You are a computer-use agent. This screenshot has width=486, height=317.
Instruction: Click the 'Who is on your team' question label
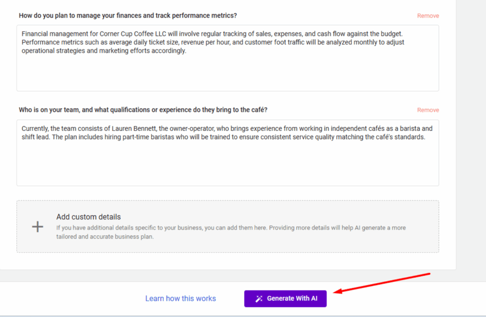[143, 110]
